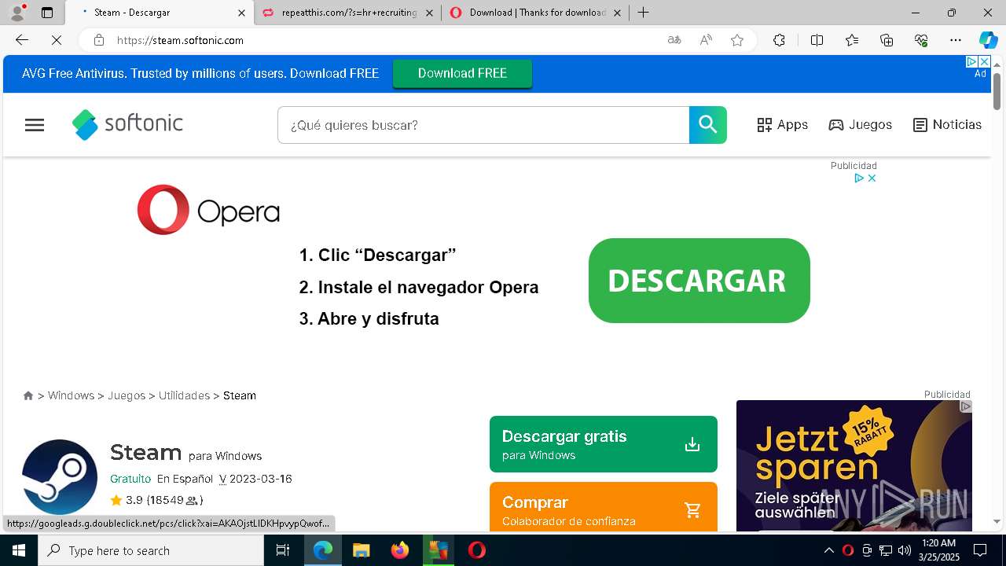Go to Softonic home via logo
The height and width of the screenshot is (566, 1006).
[x=127, y=124]
